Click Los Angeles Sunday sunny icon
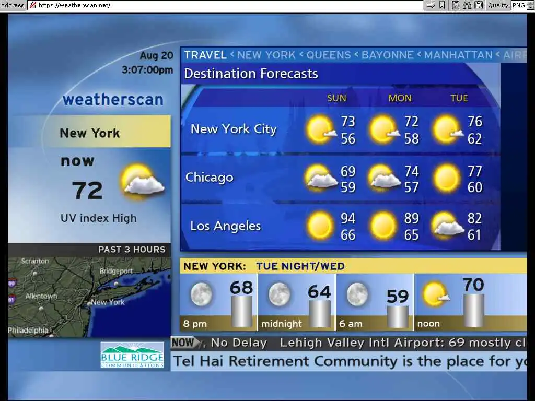535x401 pixels. pos(320,226)
